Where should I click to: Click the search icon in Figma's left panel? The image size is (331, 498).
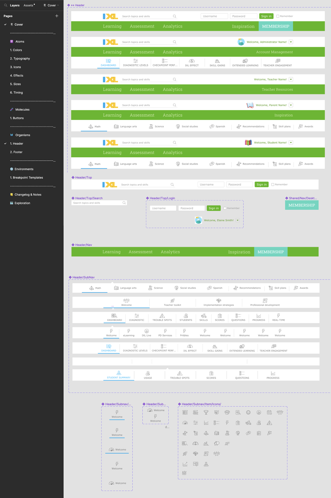click(6, 5)
